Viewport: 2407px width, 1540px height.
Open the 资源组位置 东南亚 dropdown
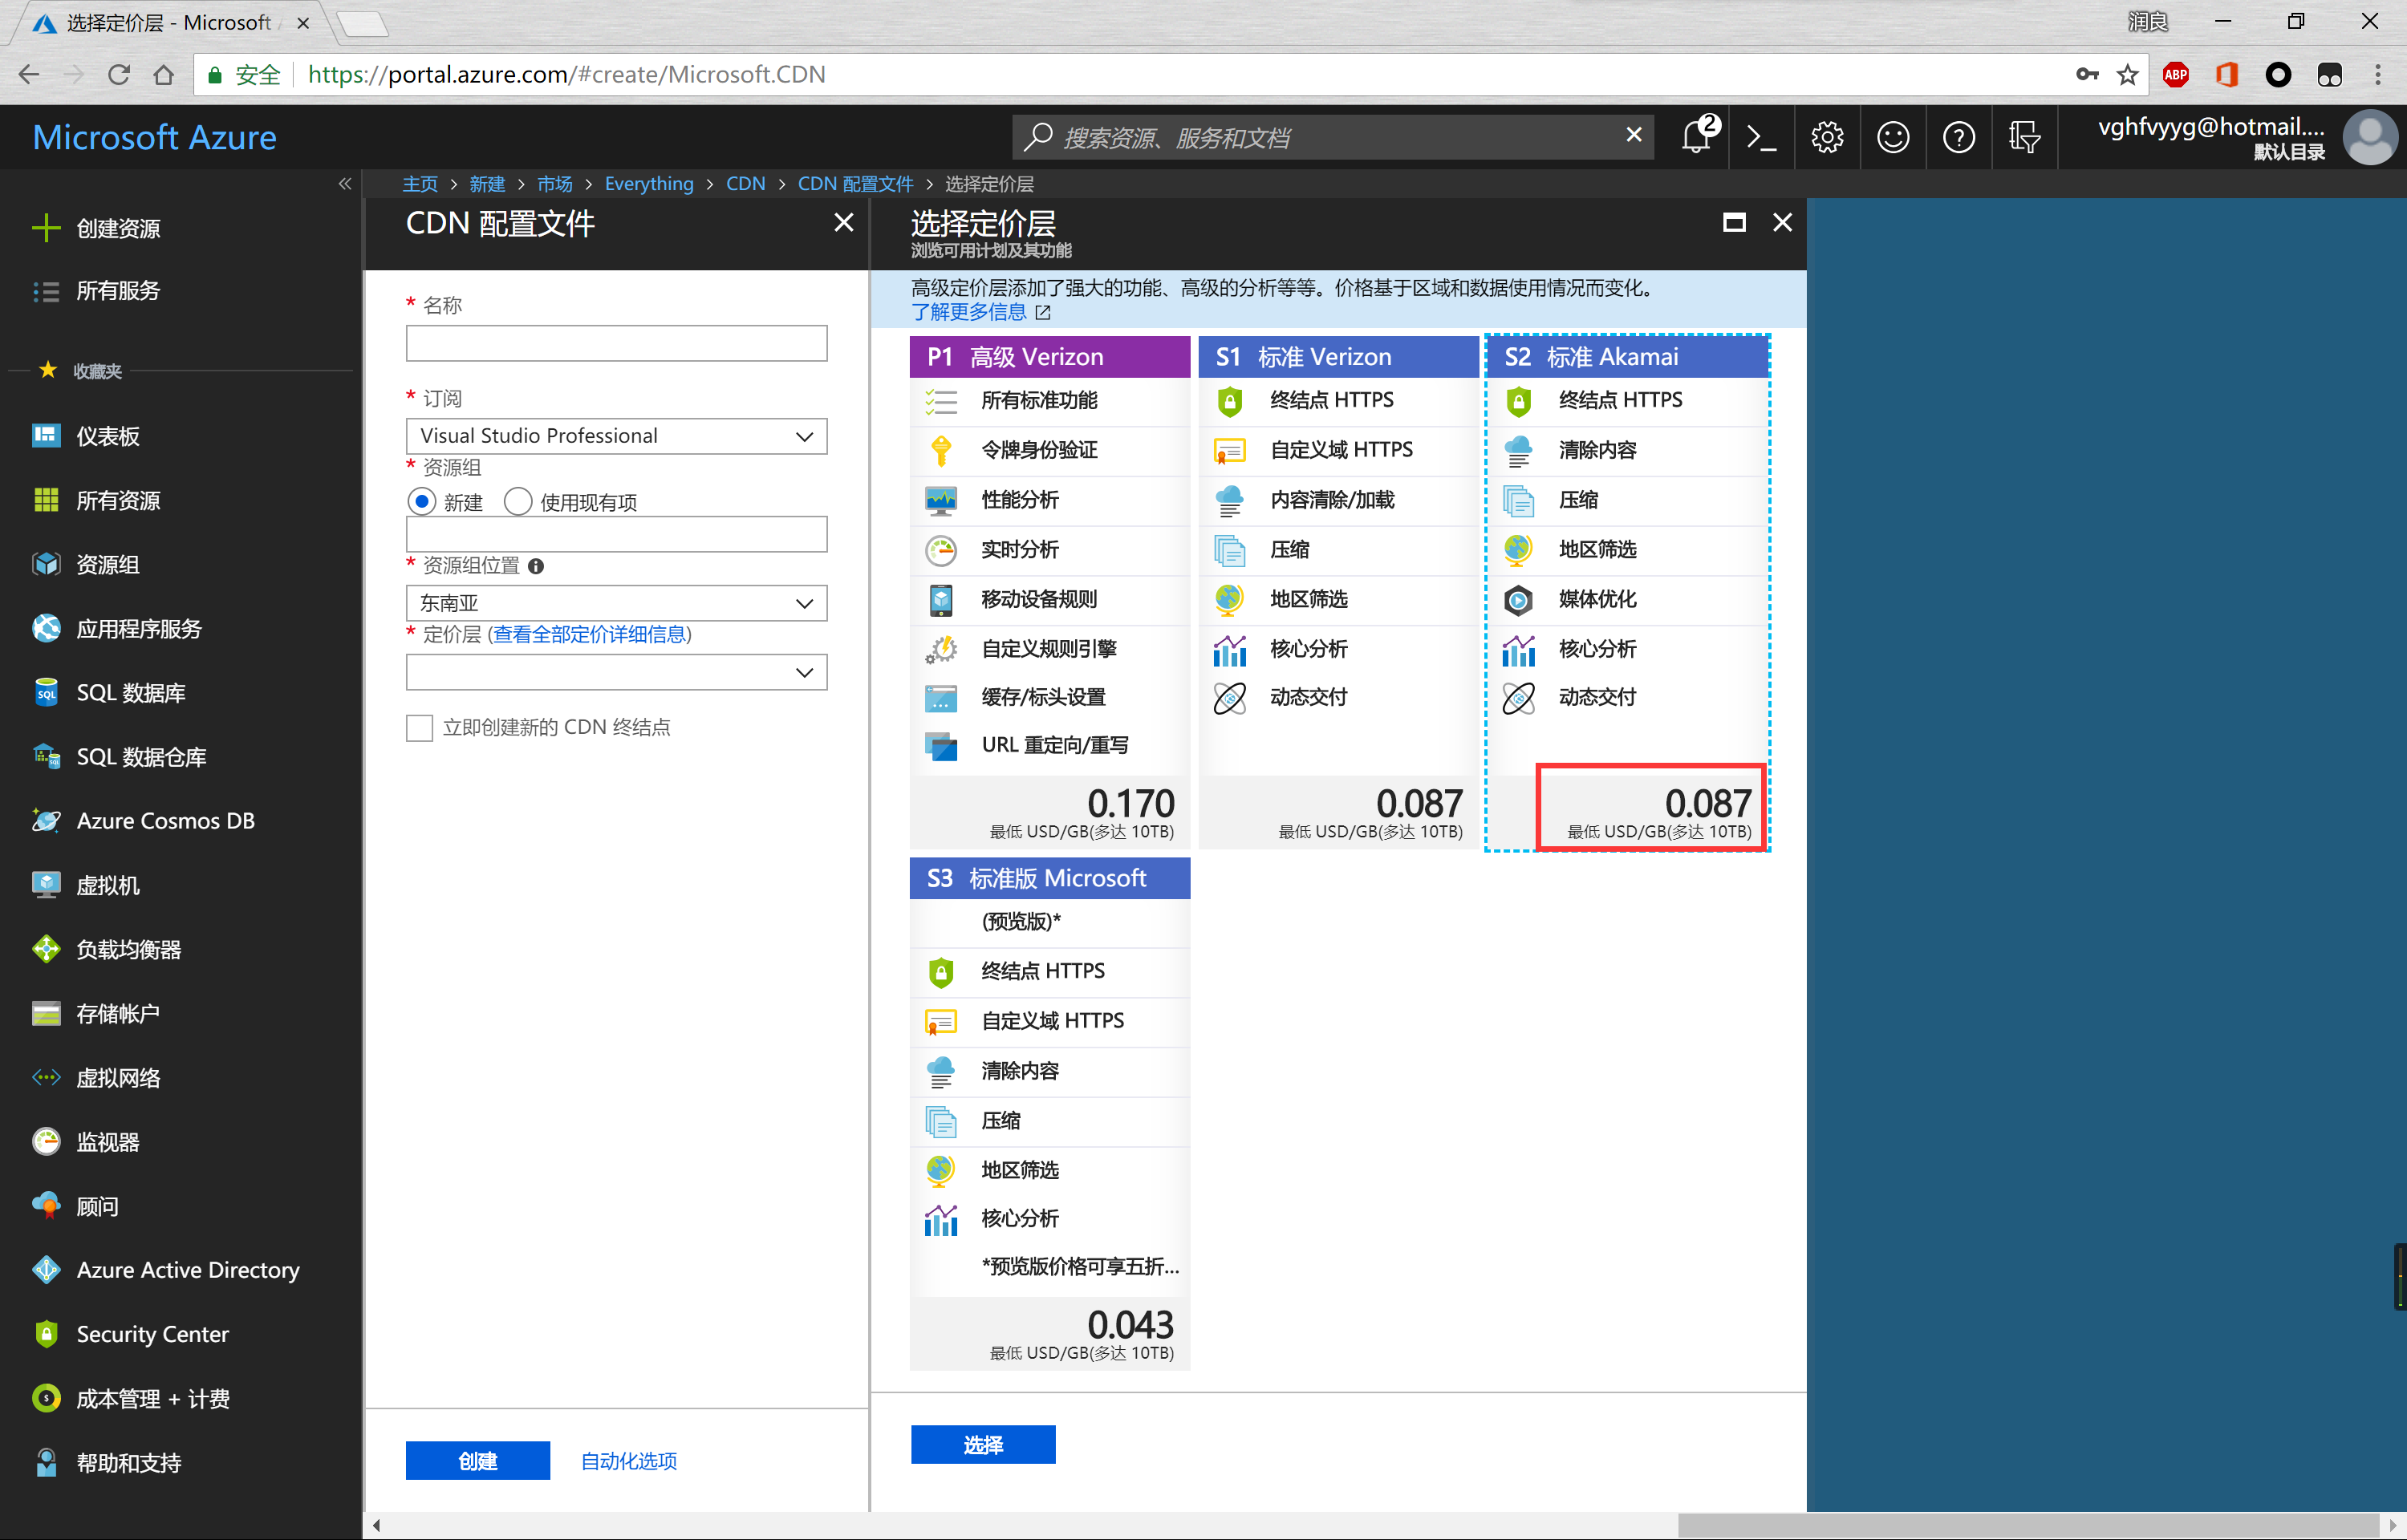click(616, 603)
